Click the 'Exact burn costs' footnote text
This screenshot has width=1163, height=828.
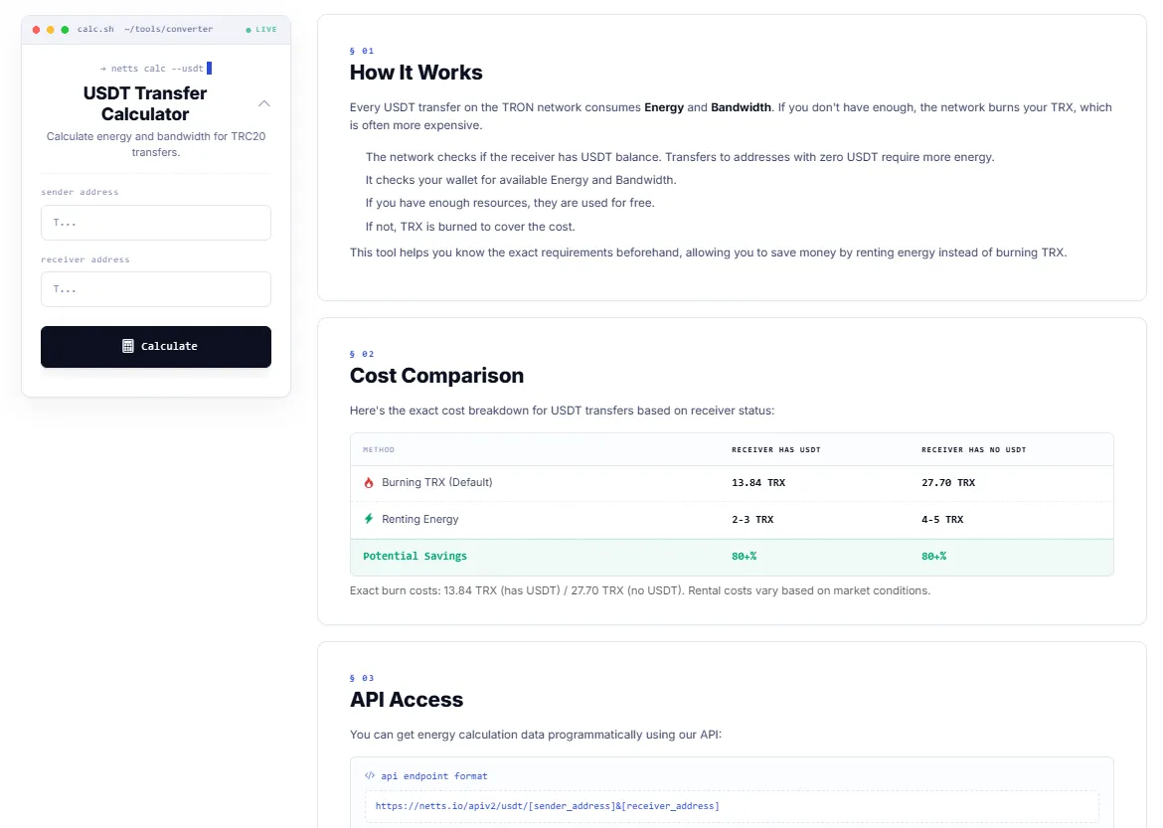click(640, 590)
